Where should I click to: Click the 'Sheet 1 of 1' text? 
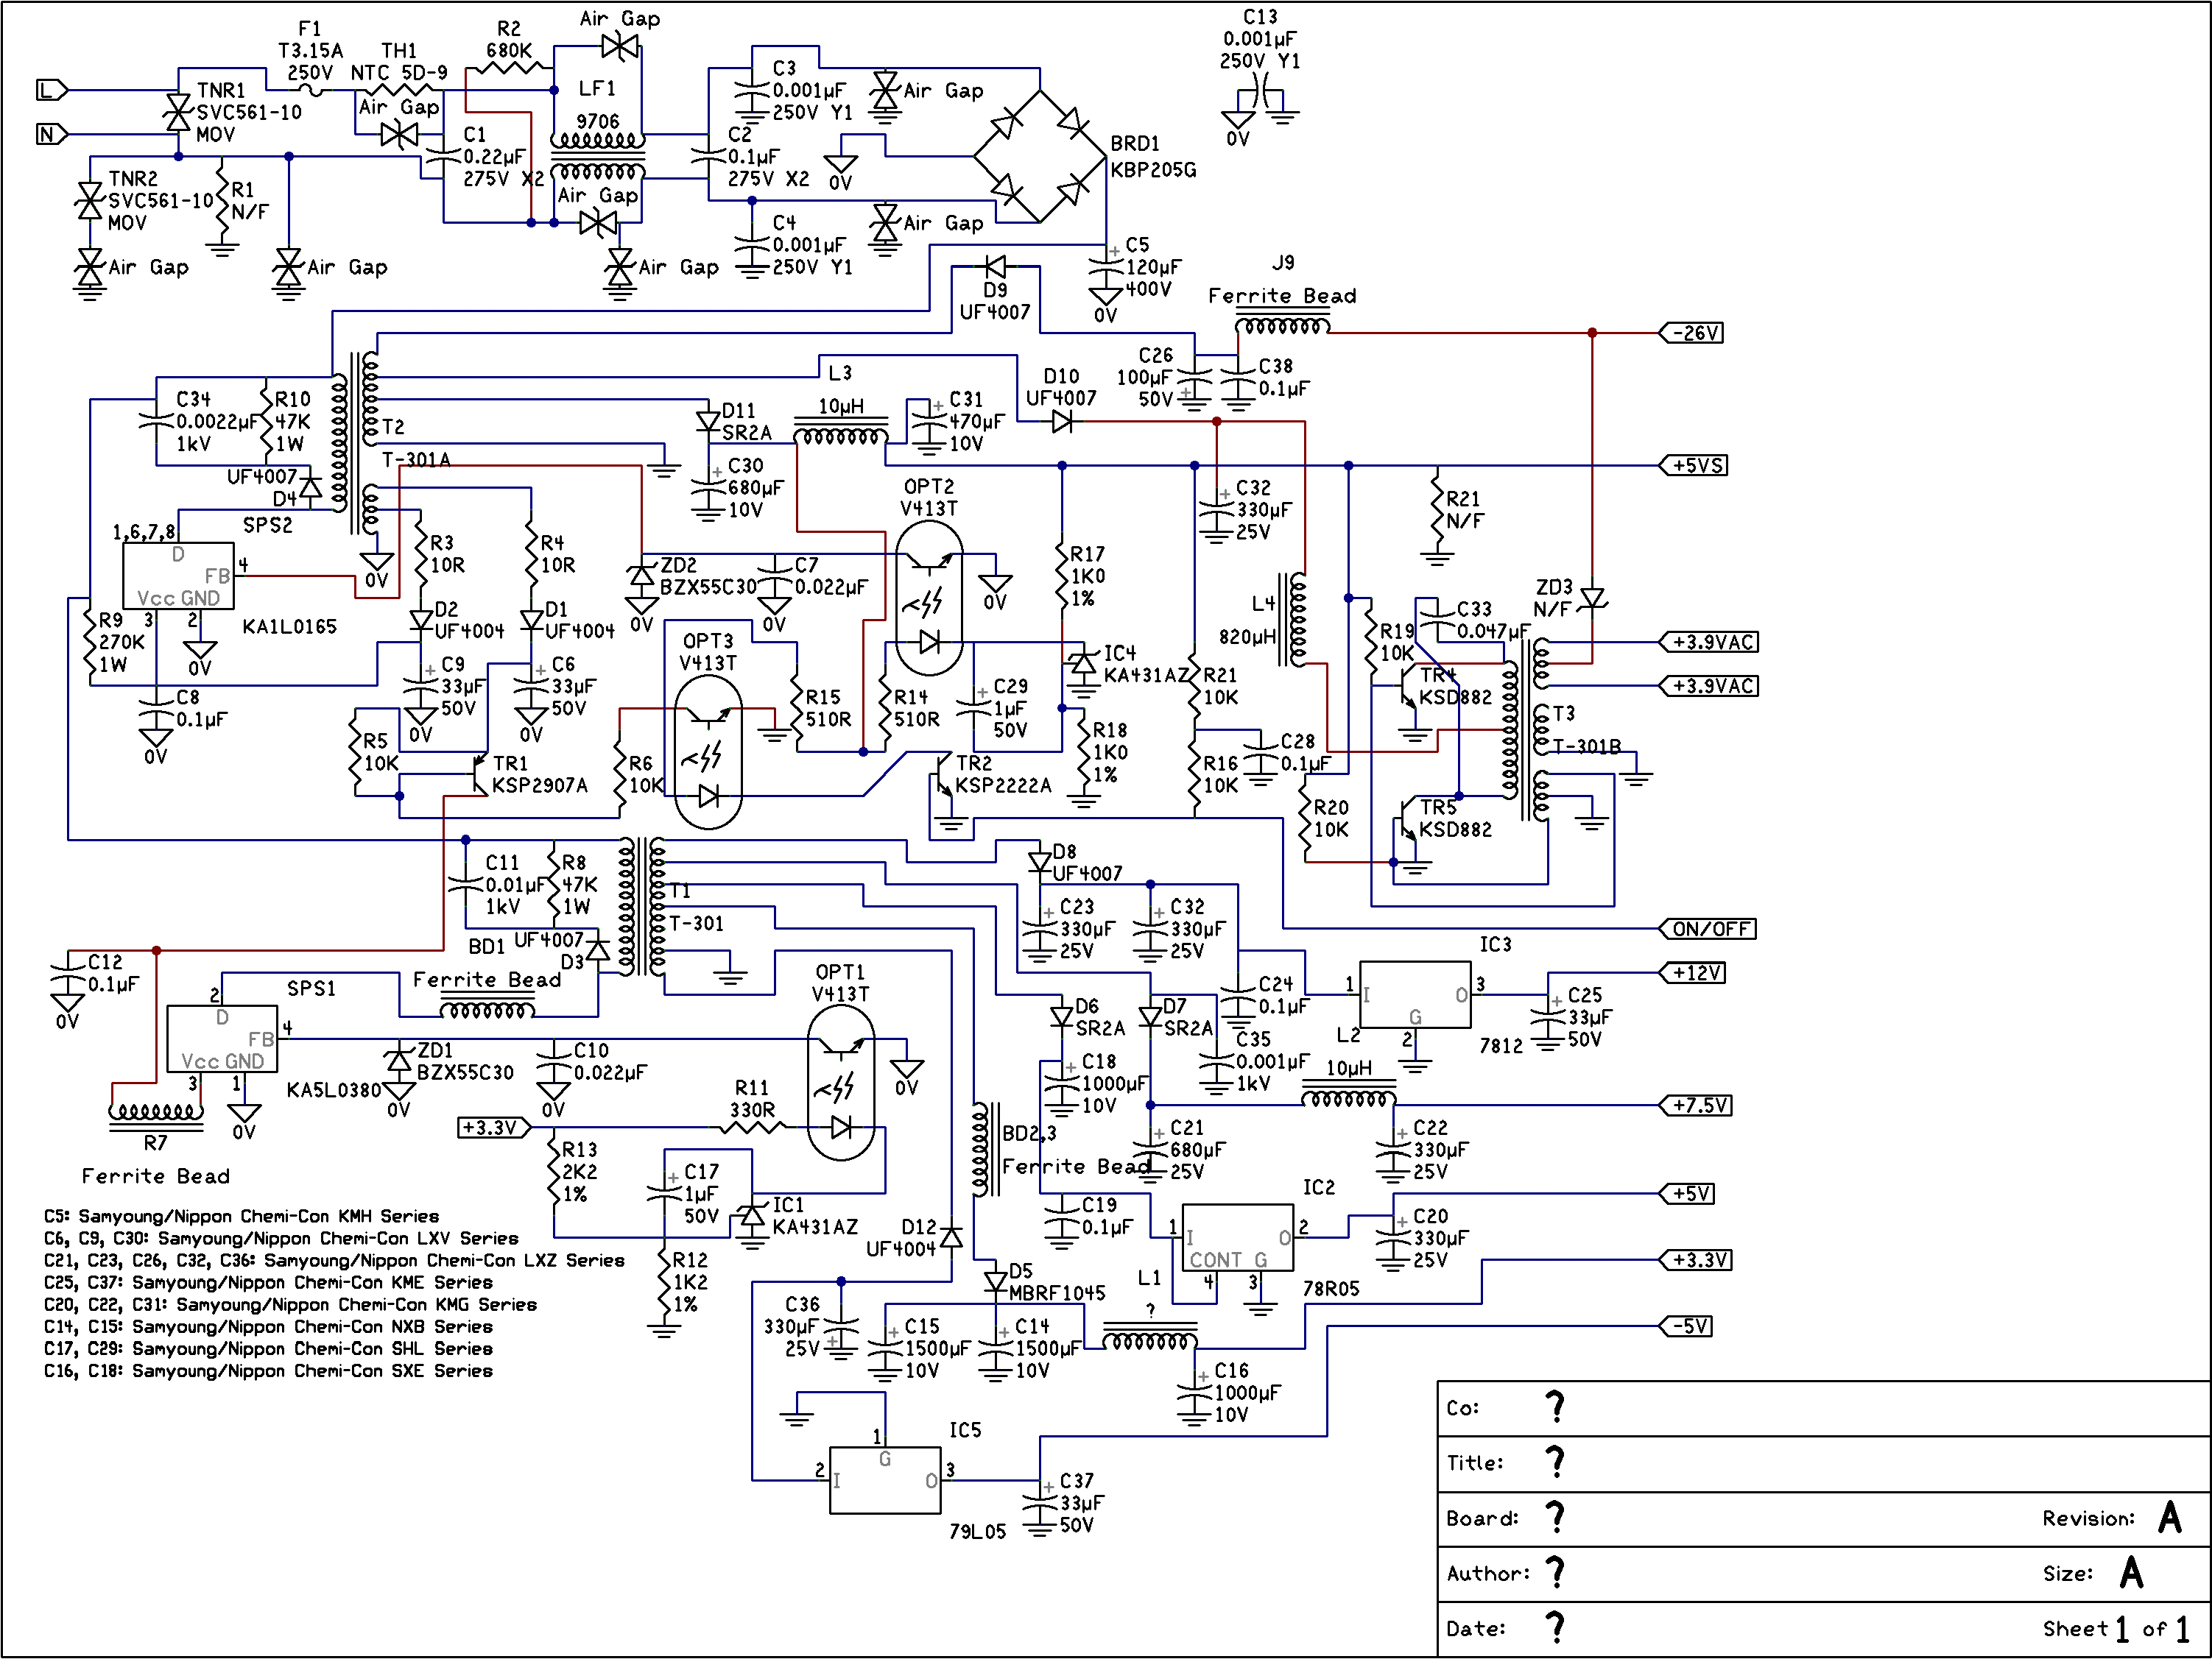(2118, 1629)
